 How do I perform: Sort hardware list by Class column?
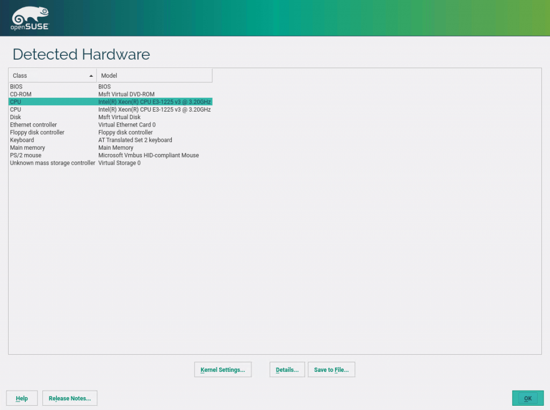[x=48, y=75]
